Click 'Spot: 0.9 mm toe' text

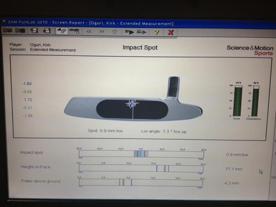[x=105, y=131]
